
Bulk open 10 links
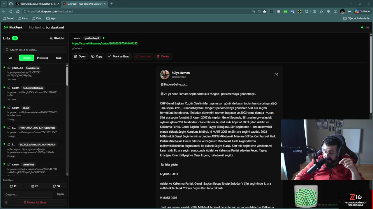tap(13, 186)
